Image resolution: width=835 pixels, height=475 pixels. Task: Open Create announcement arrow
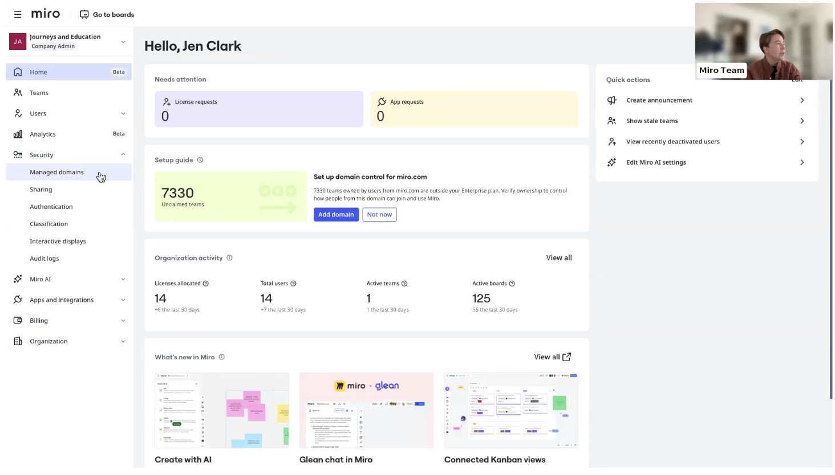pos(802,100)
